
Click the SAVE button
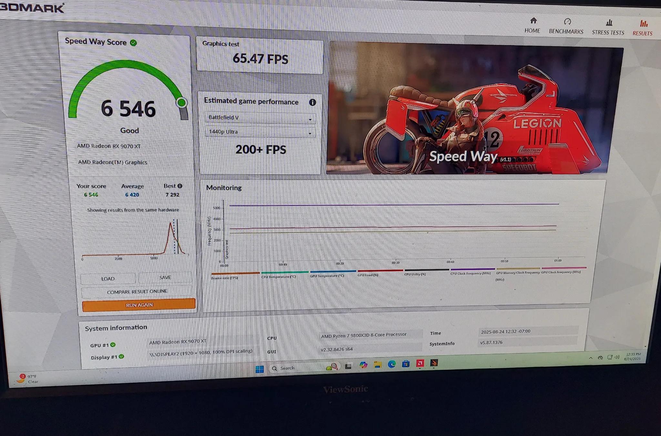tap(165, 277)
